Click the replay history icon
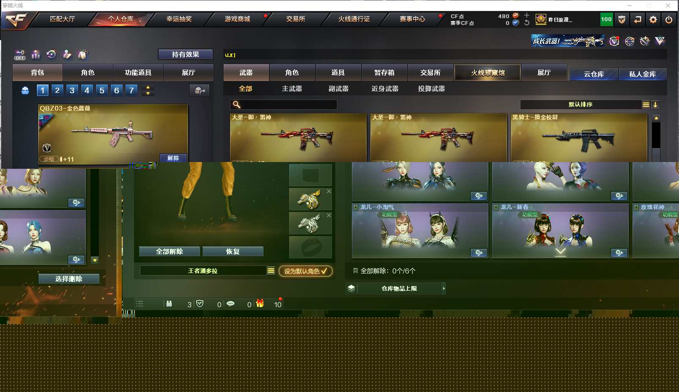Viewport: 679px width, 392px height. [52, 54]
